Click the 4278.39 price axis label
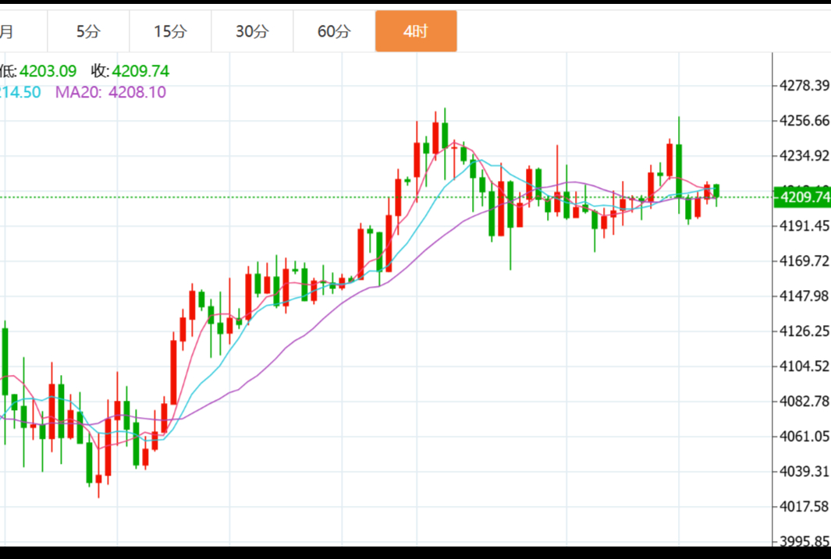831x559 pixels. tap(804, 85)
